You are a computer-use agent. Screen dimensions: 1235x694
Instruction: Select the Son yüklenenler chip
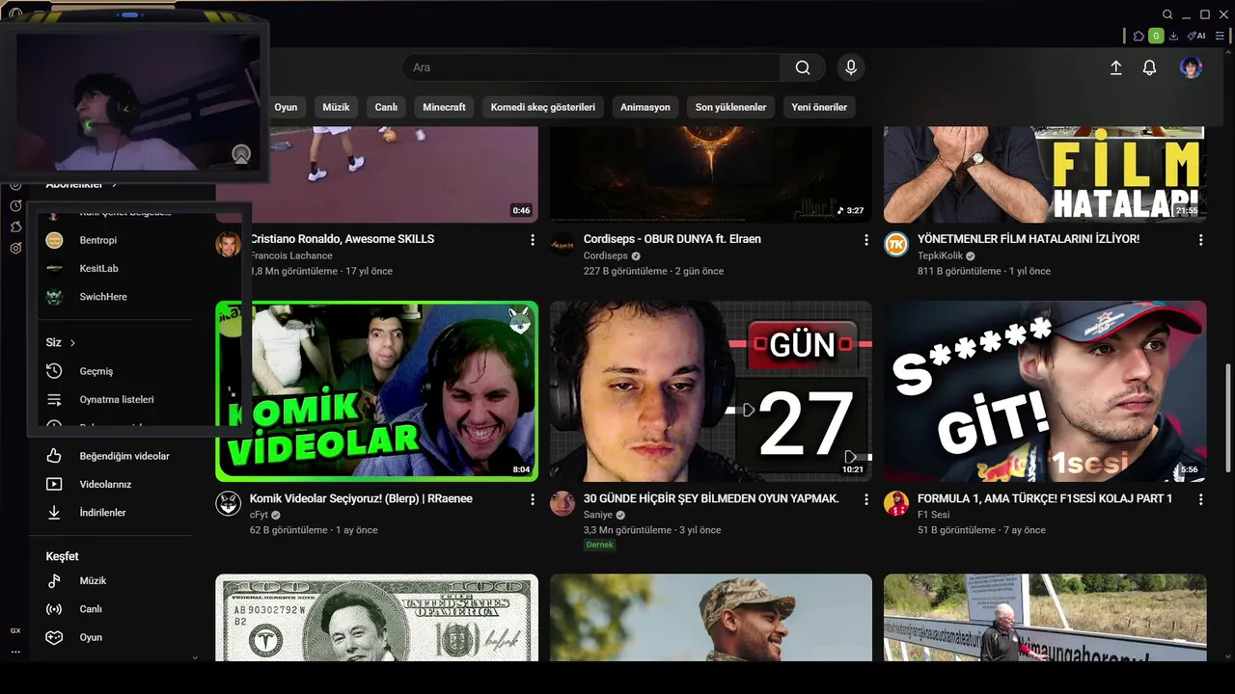tap(730, 107)
